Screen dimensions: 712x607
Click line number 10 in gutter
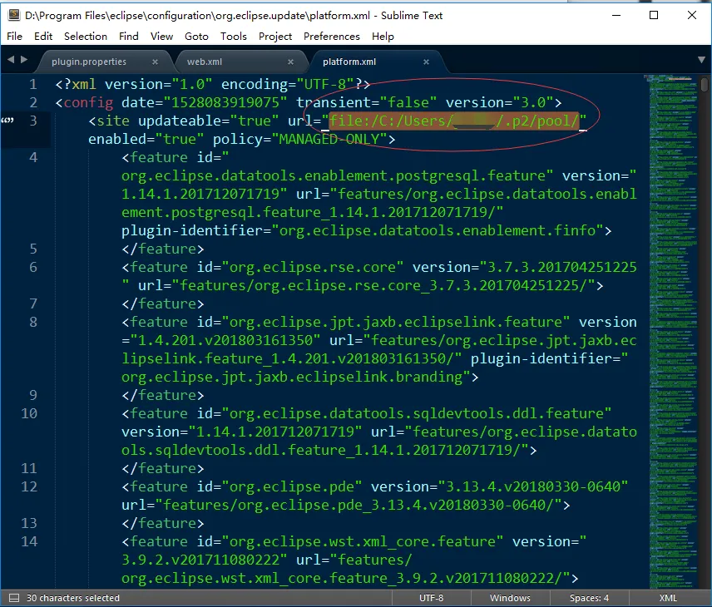pos(29,413)
